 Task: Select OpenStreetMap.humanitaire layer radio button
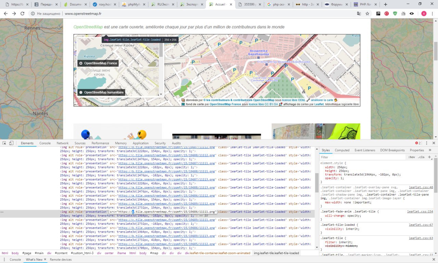click(81, 92)
